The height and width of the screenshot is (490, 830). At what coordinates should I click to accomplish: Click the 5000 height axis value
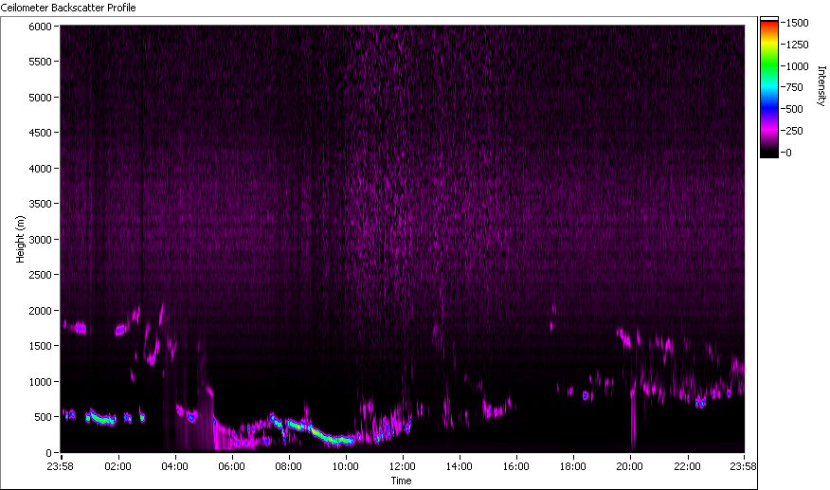pyautogui.click(x=40, y=98)
